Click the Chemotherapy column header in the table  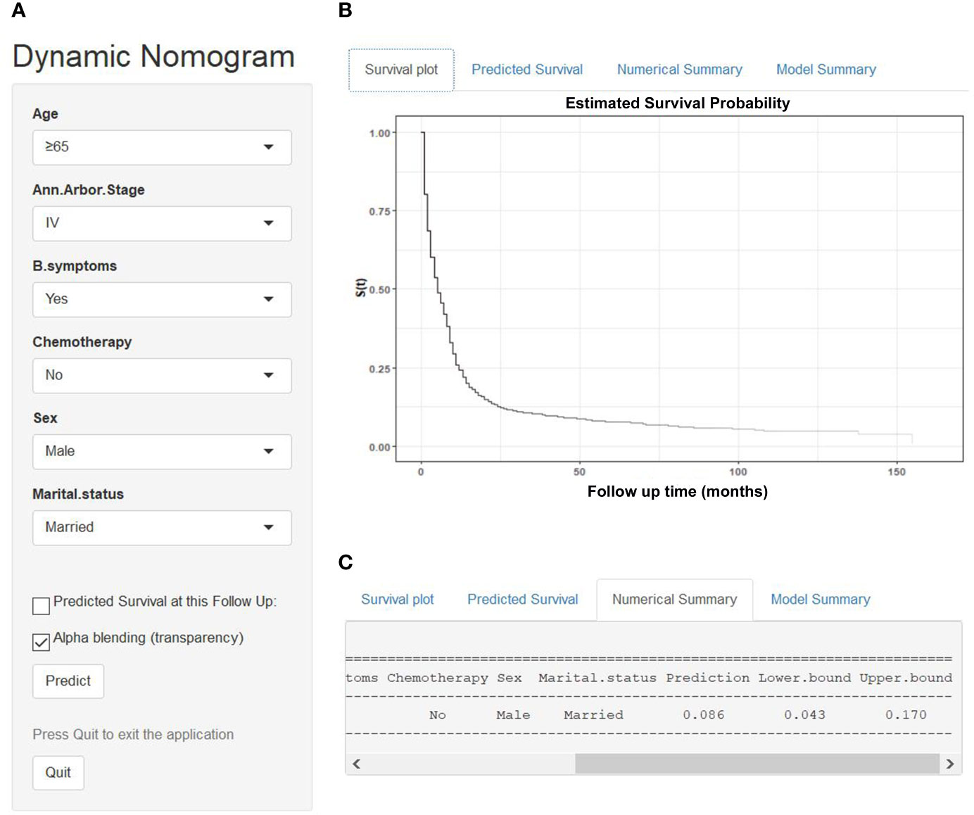tap(438, 678)
